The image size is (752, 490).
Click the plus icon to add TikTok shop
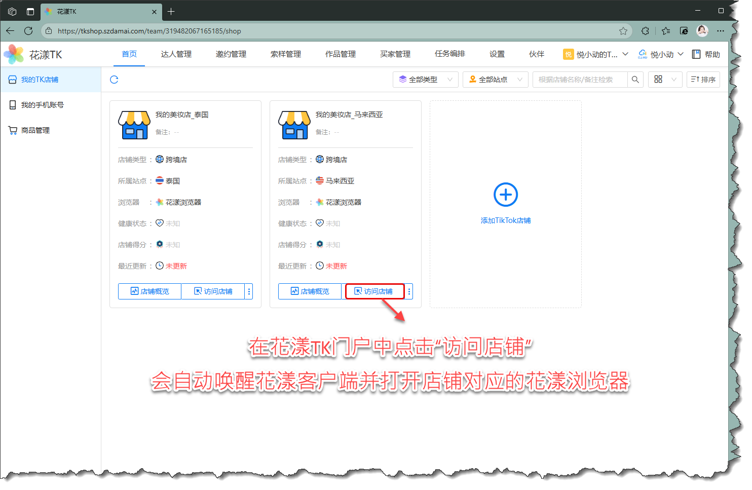pos(506,195)
